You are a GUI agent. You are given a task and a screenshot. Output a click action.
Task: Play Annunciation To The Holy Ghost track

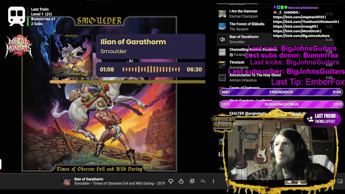pos(255,75)
